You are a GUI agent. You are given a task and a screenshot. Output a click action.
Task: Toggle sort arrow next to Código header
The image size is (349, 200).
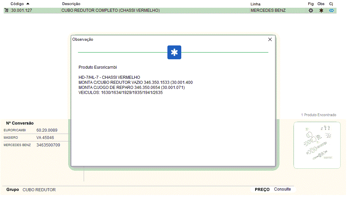[x=28, y=3]
